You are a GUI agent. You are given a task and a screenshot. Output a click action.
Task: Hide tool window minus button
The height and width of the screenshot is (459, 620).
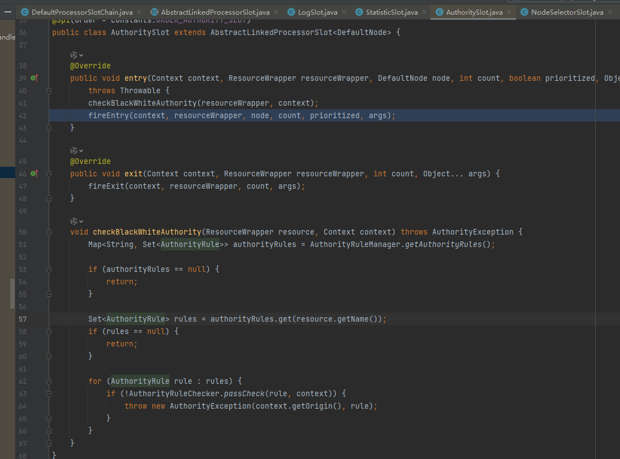coord(7,12)
